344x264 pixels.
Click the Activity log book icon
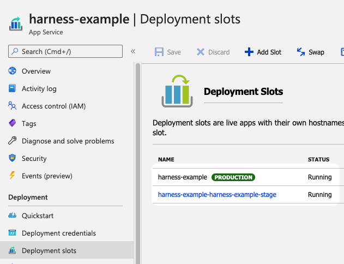[x=13, y=88]
